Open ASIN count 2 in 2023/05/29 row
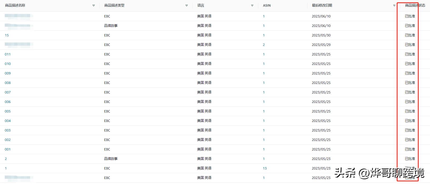This screenshot has width=430, height=184. [264, 45]
